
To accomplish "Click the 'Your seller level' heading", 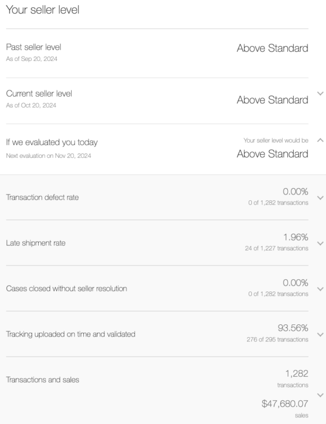I will coord(42,9).
